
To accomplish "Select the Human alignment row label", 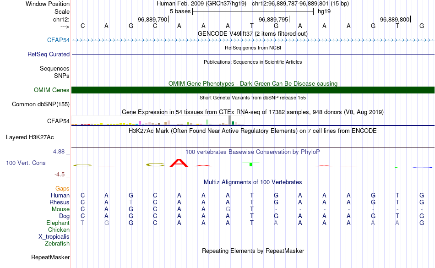I will point(60,195).
